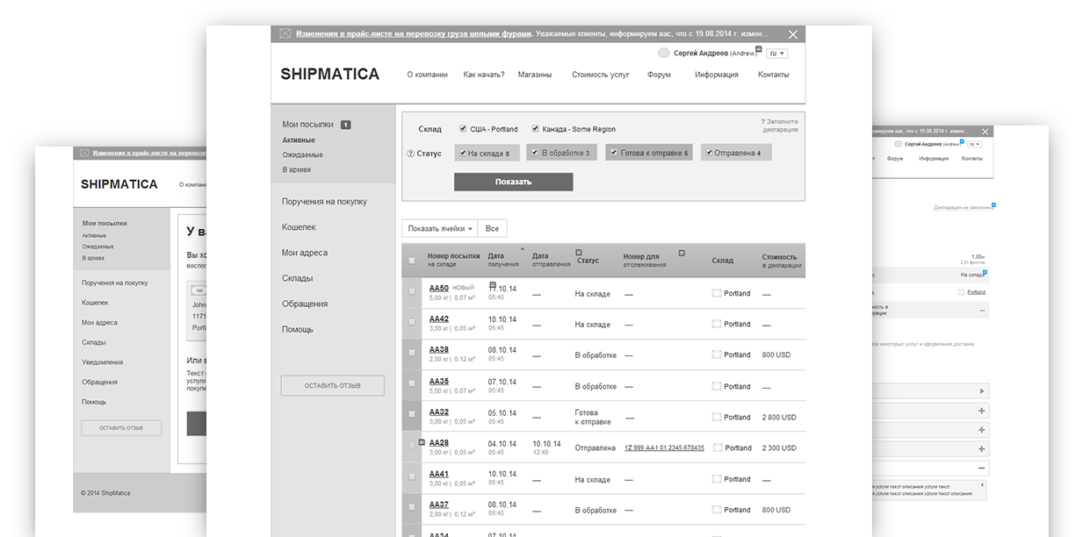This screenshot has width=1090, height=537.
Task: Open the Форум menu in the front window
Action: pyautogui.click(x=659, y=75)
